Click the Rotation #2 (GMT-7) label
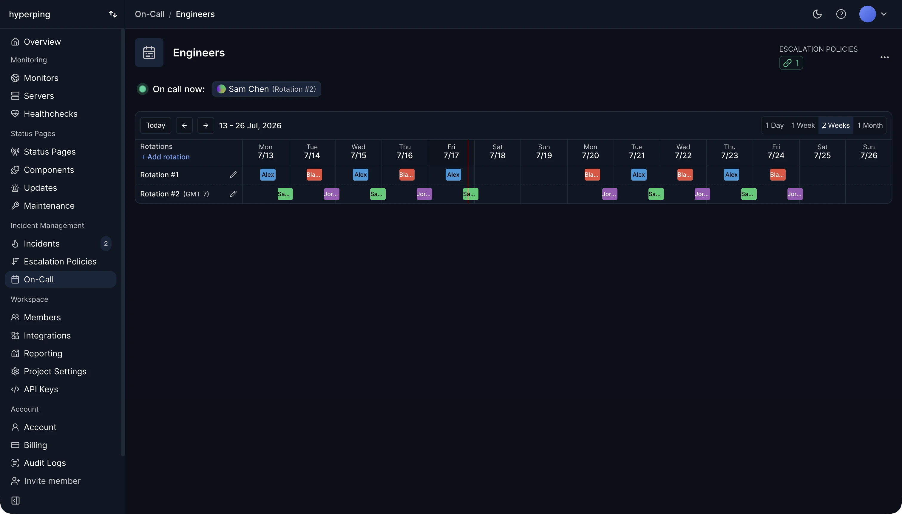The image size is (902, 514). coord(174,194)
